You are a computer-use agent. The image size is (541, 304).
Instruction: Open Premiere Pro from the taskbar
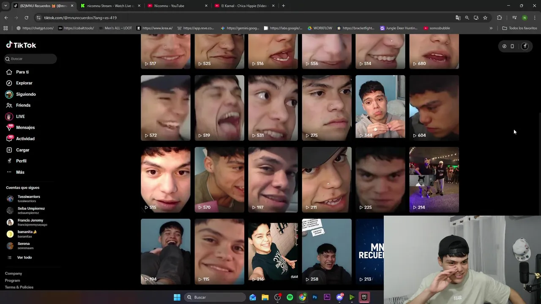click(327, 297)
